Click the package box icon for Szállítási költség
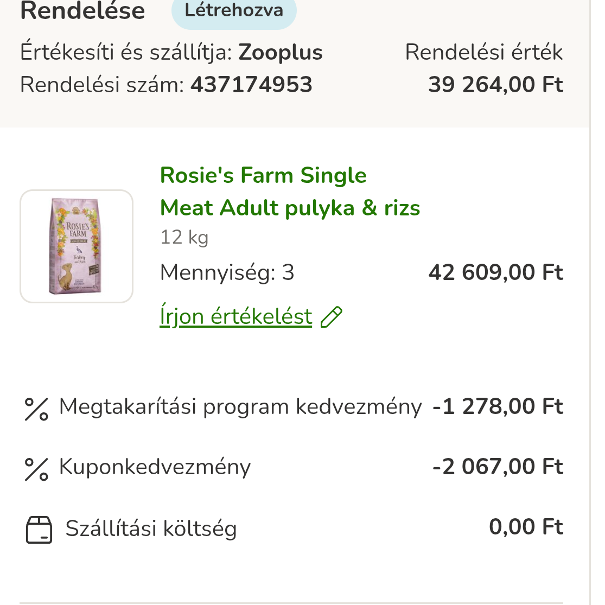The height and width of the screenshot is (605, 605). pos(39,530)
